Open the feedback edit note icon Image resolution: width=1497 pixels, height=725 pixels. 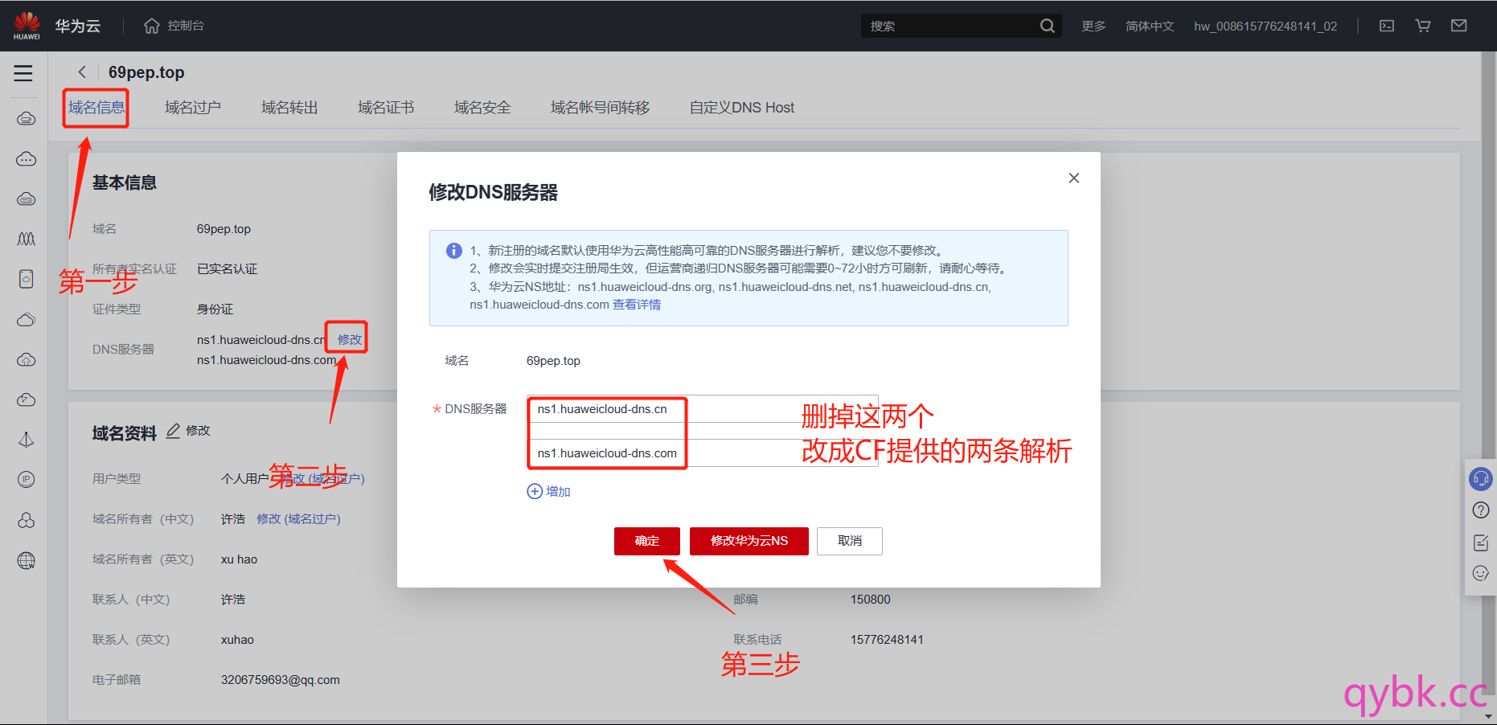1480,543
